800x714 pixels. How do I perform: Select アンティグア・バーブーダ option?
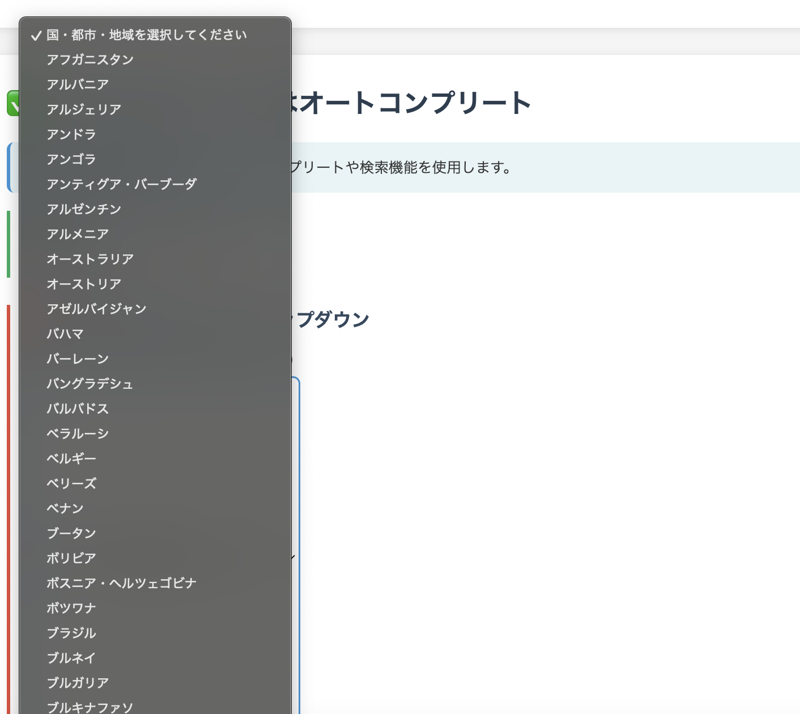tap(155, 185)
